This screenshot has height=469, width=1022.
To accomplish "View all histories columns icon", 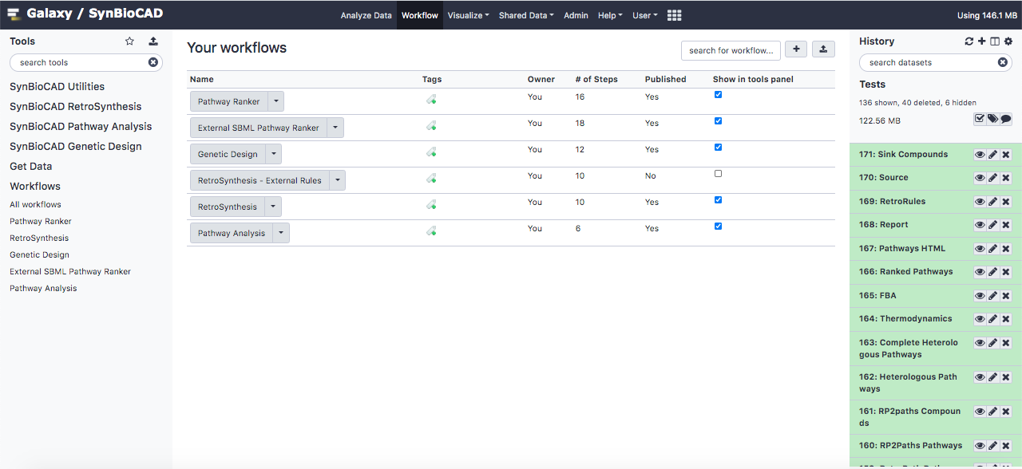I will (x=995, y=41).
